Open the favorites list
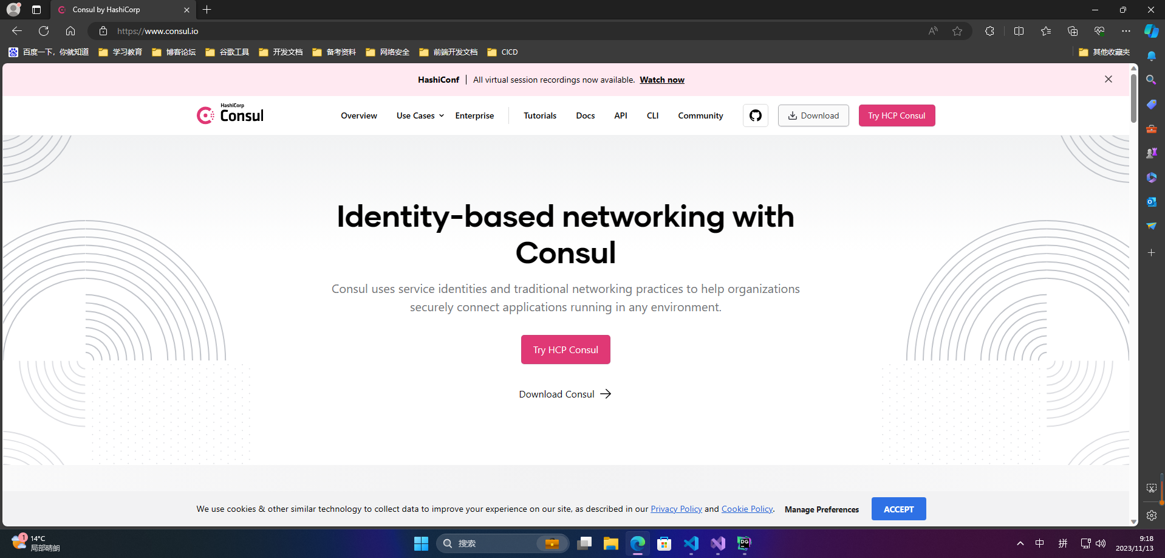 point(1046,31)
